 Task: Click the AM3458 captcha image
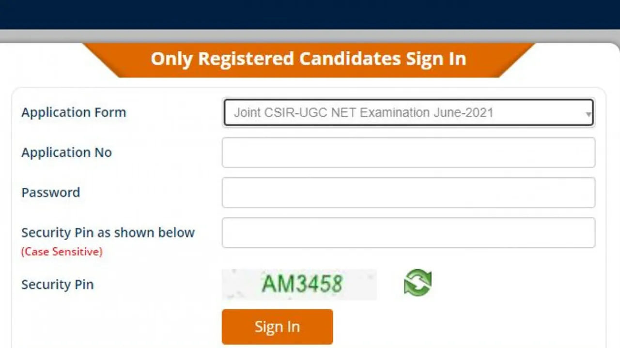[299, 284]
